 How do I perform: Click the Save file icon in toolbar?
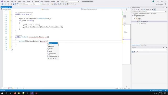click(x=13, y=4)
